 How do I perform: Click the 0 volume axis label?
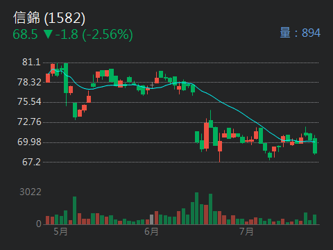[39, 224]
